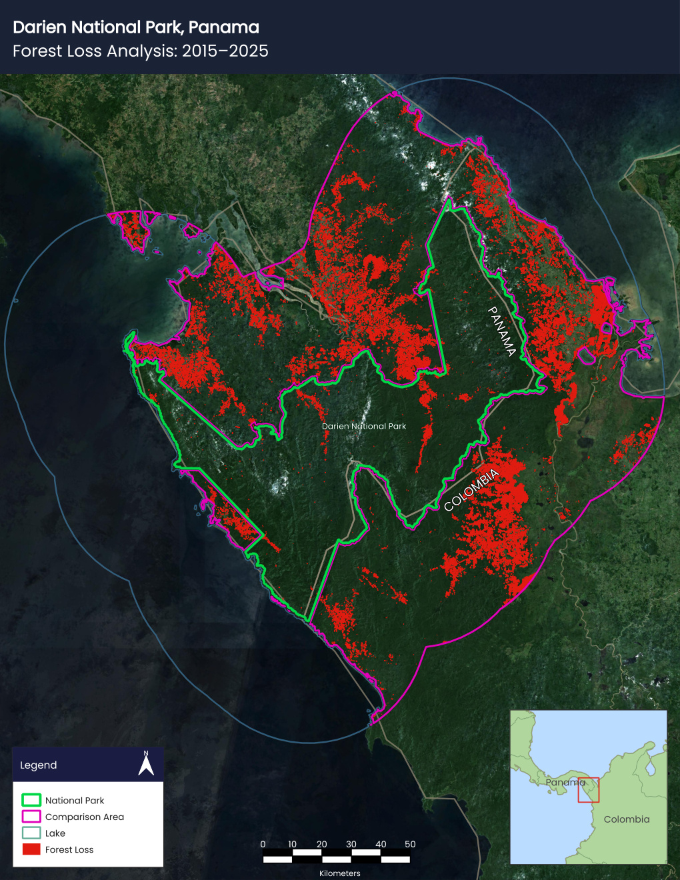Screen dimensions: 680x880
Task: Click the red Forest Loss legend swatch
Action: (31, 849)
